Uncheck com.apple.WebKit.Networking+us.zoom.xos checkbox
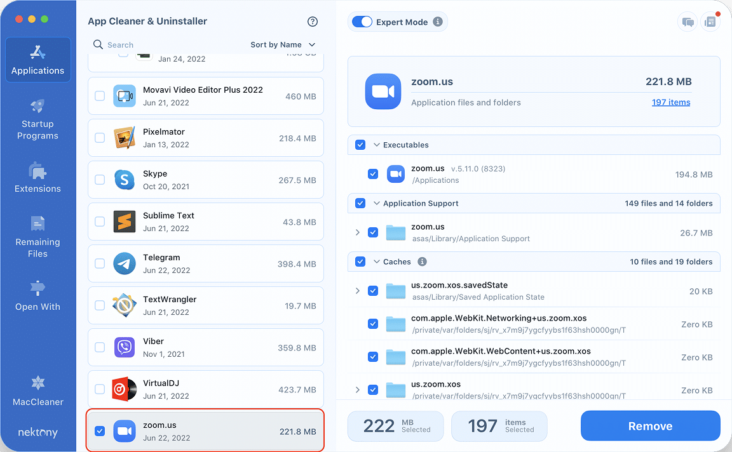This screenshot has height=452, width=732. coord(373,324)
